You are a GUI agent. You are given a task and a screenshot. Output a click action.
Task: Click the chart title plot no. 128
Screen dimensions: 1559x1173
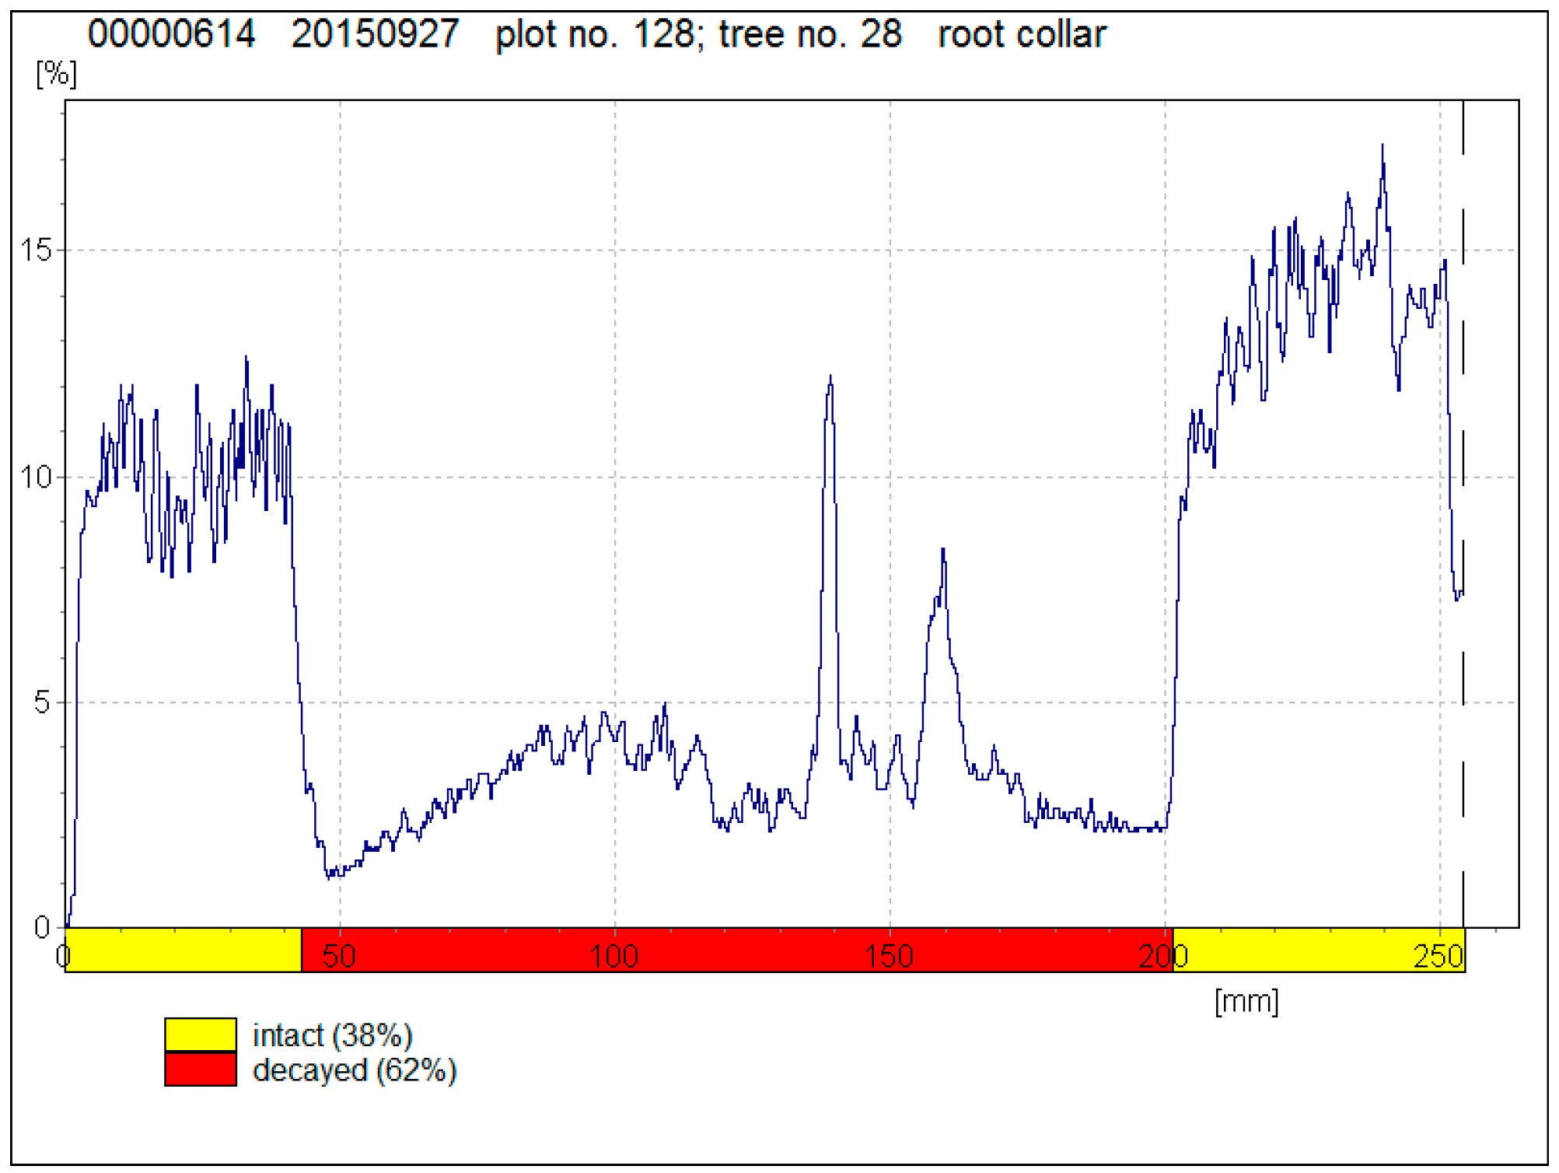coord(595,34)
